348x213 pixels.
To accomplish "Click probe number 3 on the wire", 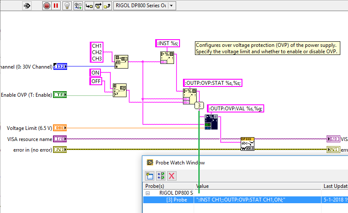I will click(x=199, y=105).
